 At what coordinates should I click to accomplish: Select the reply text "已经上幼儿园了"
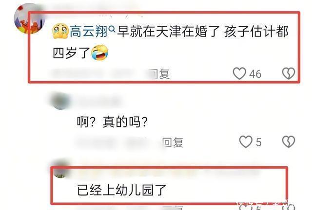click(x=121, y=190)
